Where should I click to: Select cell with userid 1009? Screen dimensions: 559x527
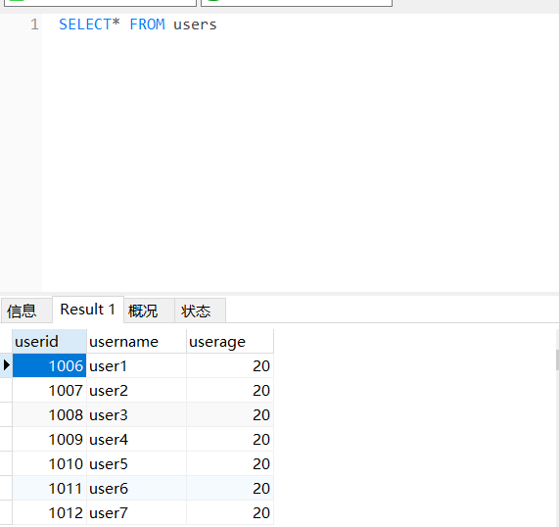coord(49,439)
